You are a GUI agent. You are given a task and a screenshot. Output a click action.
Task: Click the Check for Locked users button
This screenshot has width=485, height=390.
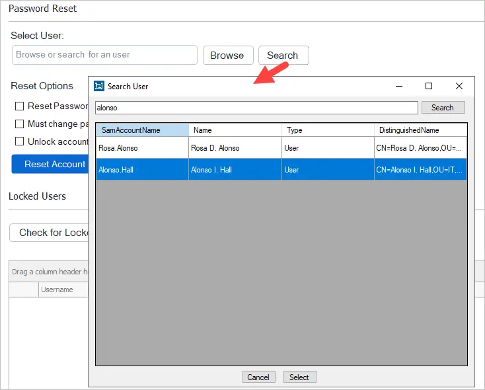pyautogui.click(x=49, y=233)
